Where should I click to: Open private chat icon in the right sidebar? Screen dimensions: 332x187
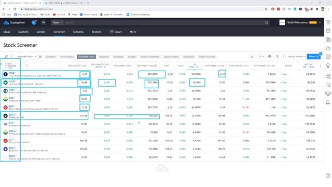(x=328, y=85)
